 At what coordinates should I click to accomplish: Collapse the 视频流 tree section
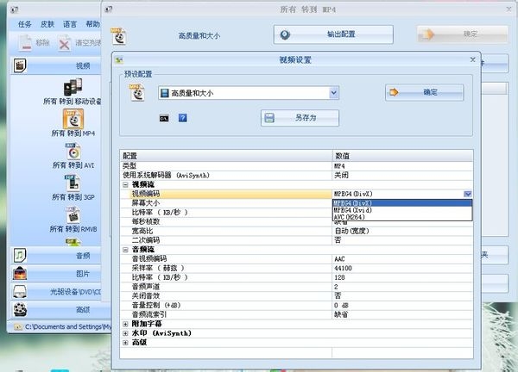[x=126, y=184]
